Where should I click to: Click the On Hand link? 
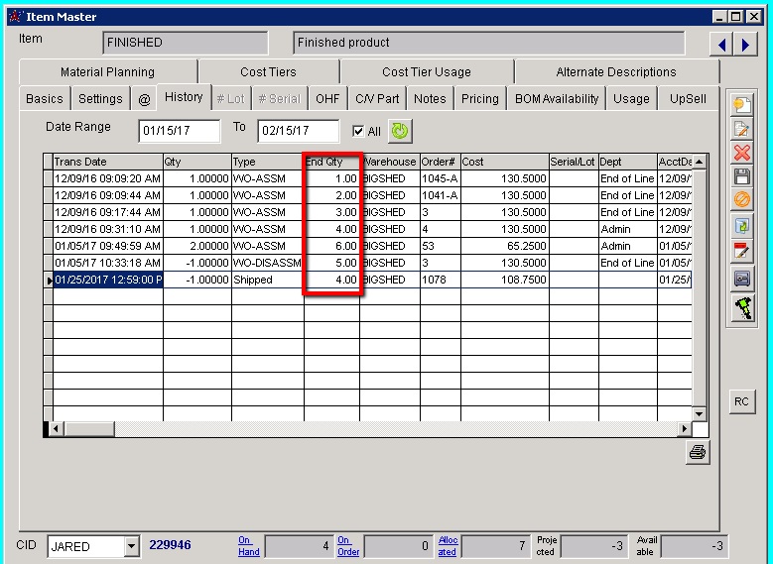click(x=248, y=546)
